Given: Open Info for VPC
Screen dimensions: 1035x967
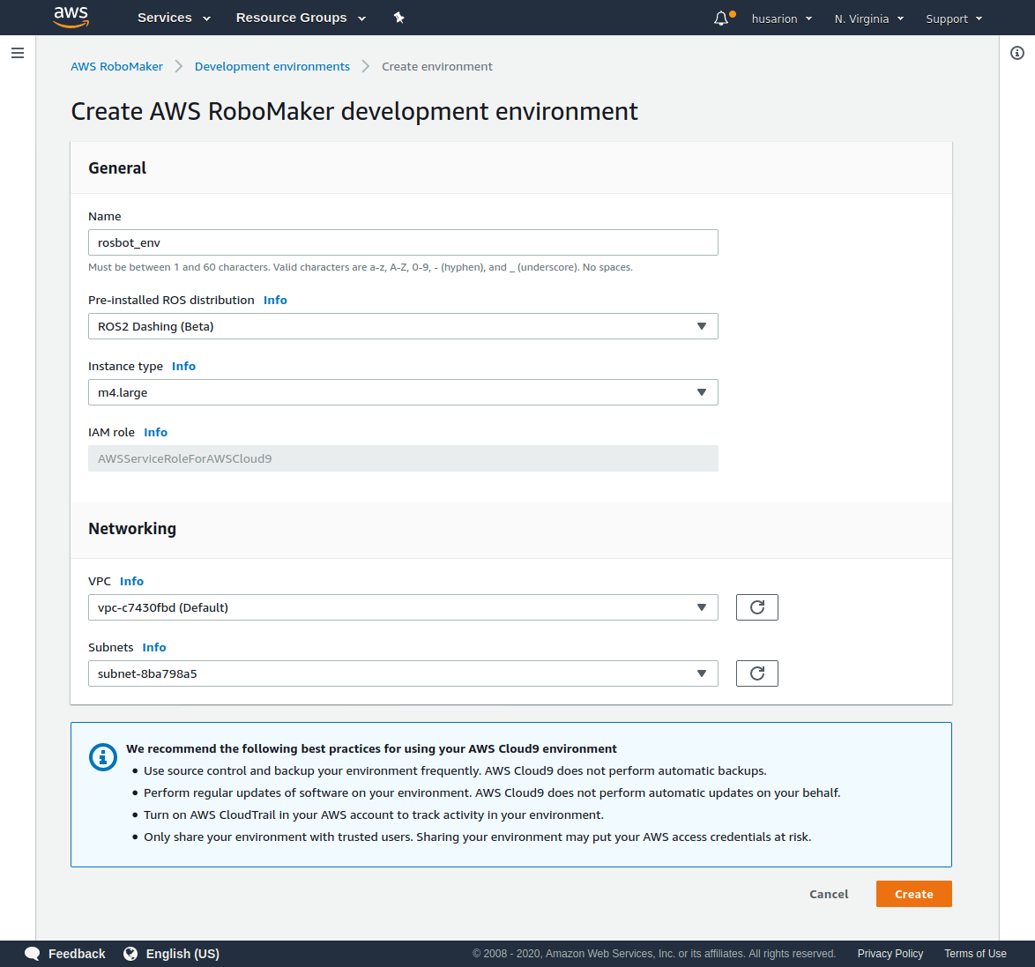Looking at the screenshot, I should (131, 581).
